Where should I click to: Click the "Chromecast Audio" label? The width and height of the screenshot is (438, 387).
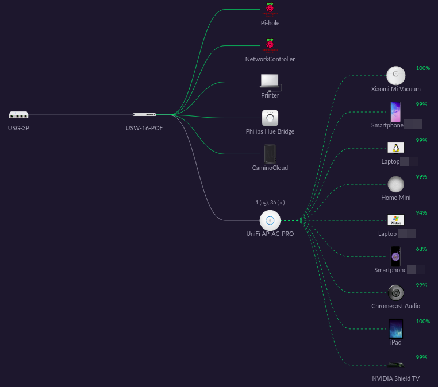395,306
